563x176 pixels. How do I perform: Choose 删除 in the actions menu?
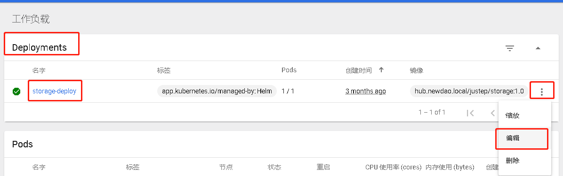(x=512, y=160)
